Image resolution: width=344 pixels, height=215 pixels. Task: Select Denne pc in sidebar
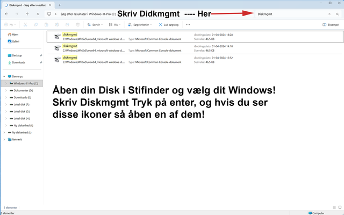coord(16,76)
